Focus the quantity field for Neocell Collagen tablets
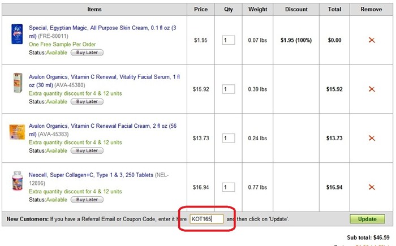Image resolution: width=396 pixels, height=246 pixels. [x=229, y=187]
